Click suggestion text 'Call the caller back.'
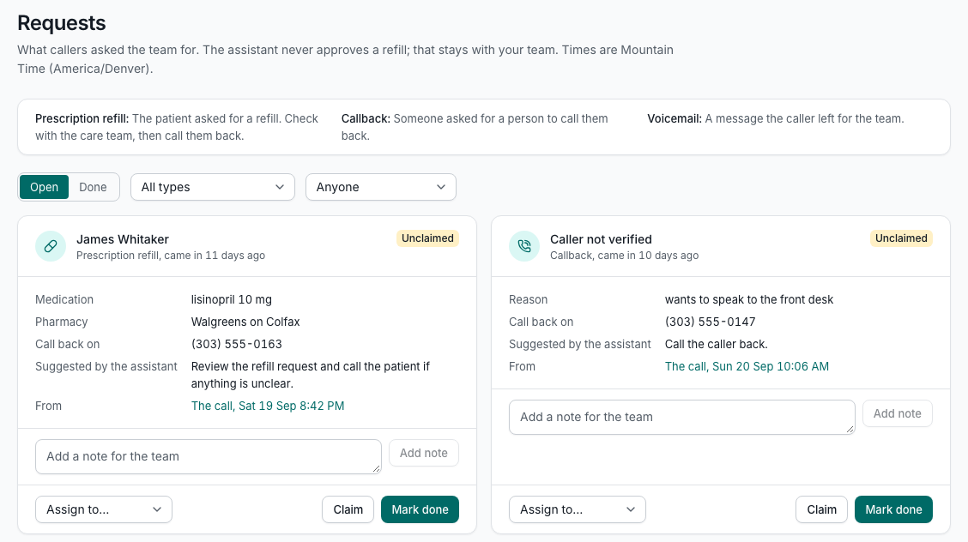The image size is (968, 542). click(x=716, y=344)
